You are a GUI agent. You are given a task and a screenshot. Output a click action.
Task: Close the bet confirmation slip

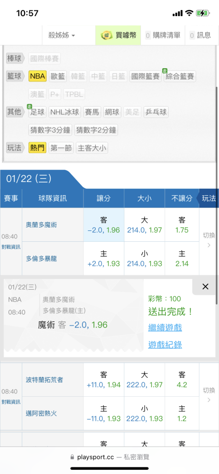[205, 287]
